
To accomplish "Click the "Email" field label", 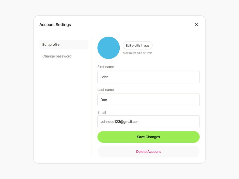I will [102, 113].
